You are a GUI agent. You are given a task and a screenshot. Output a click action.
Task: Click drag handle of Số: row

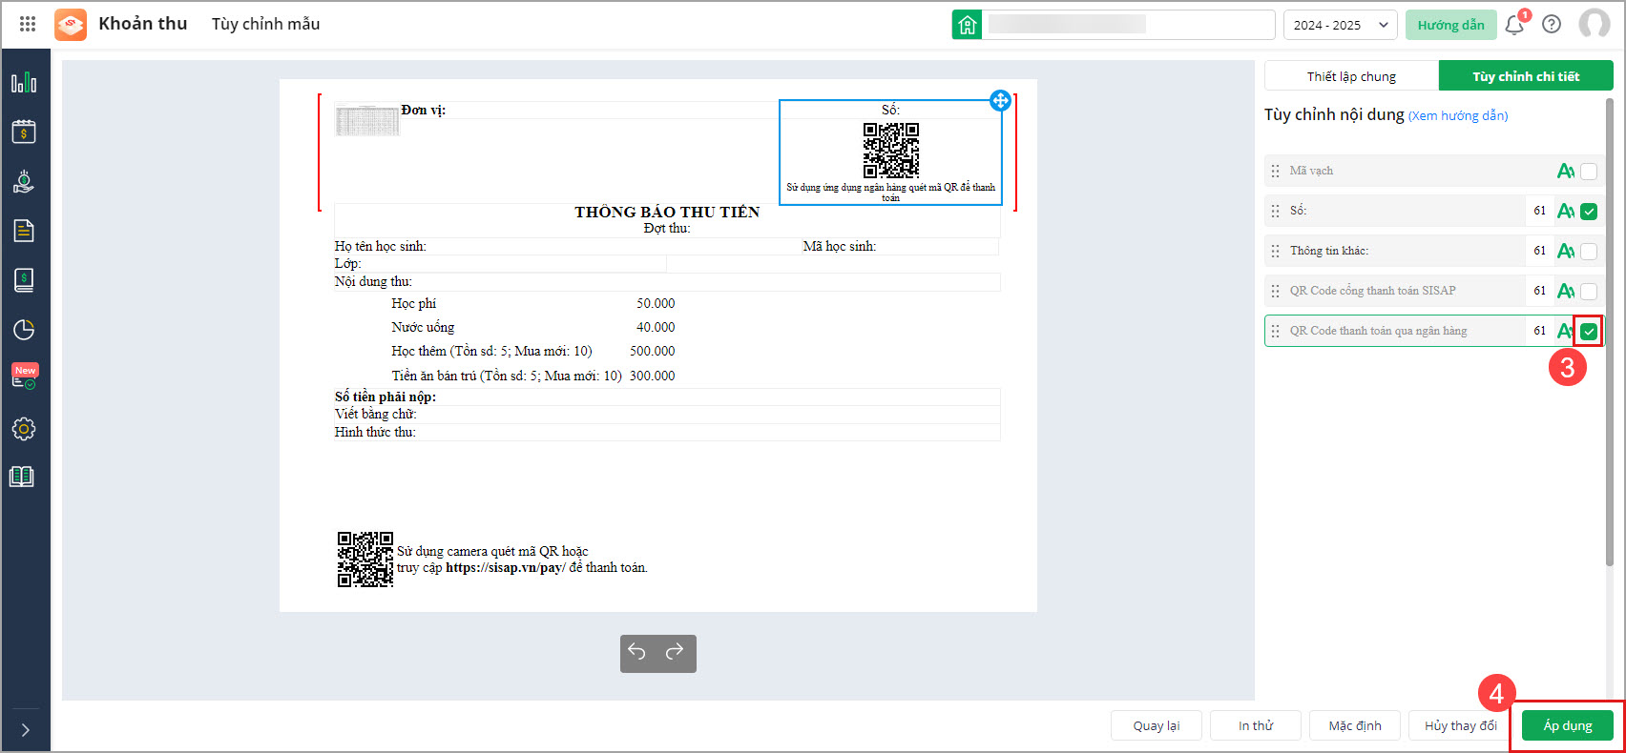(x=1276, y=212)
